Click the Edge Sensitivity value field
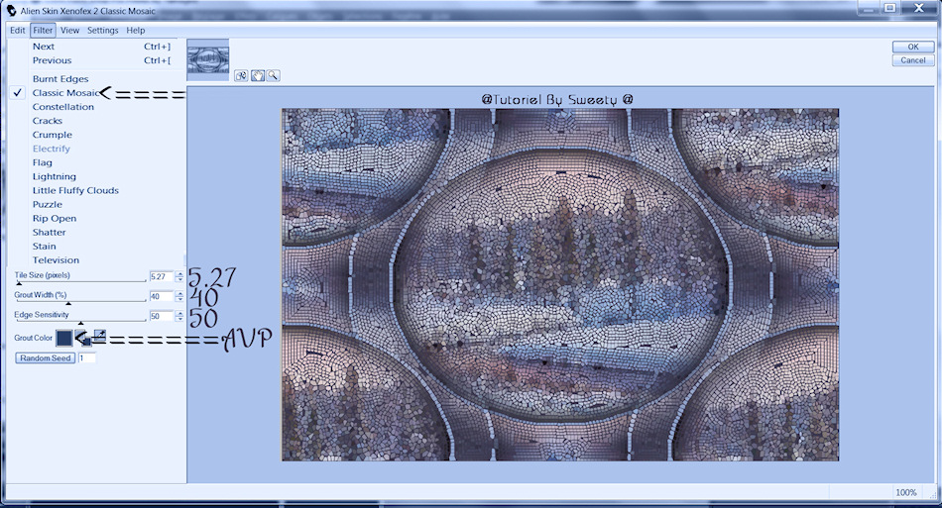Image resolution: width=942 pixels, height=508 pixels. [x=161, y=316]
